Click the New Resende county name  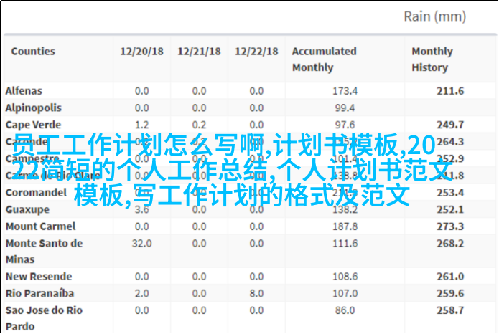click(x=39, y=276)
